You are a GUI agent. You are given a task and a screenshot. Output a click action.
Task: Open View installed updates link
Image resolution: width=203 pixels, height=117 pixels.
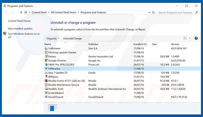(20, 29)
